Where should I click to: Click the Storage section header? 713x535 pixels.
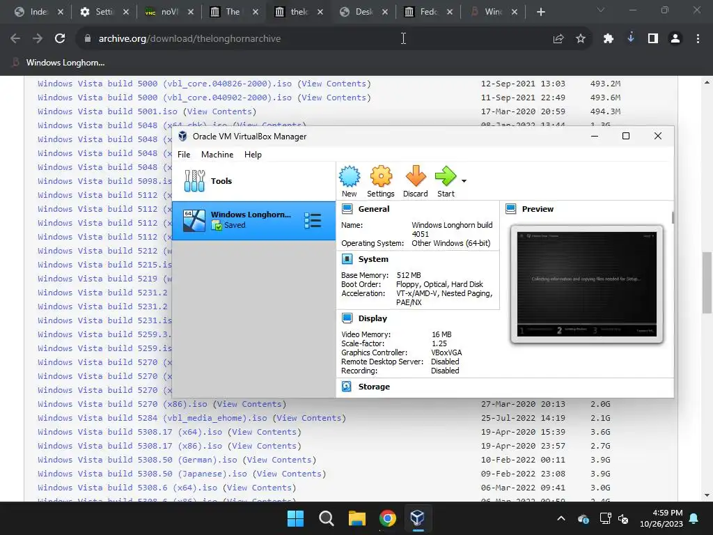click(374, 387)
